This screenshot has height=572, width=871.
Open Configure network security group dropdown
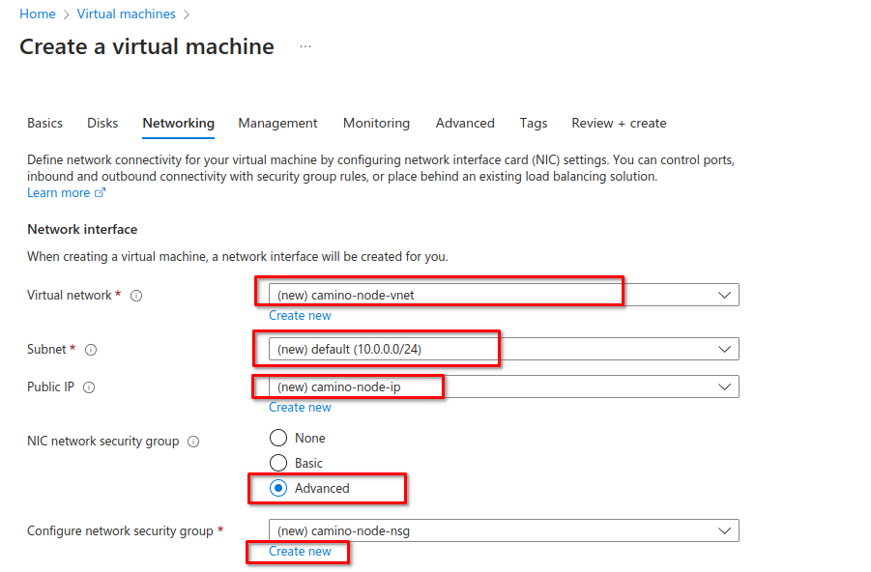coord(503,530)
